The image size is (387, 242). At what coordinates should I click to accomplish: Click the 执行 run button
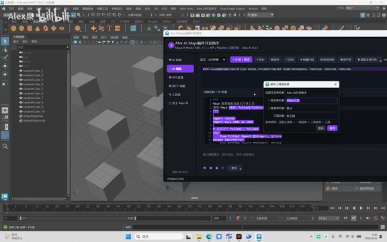tap(261, 60)
